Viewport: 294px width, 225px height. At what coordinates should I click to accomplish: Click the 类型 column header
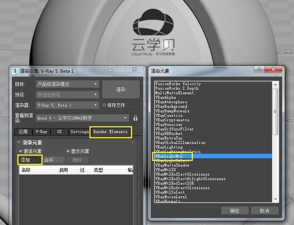pyautogui.click(x=108, y=170)
